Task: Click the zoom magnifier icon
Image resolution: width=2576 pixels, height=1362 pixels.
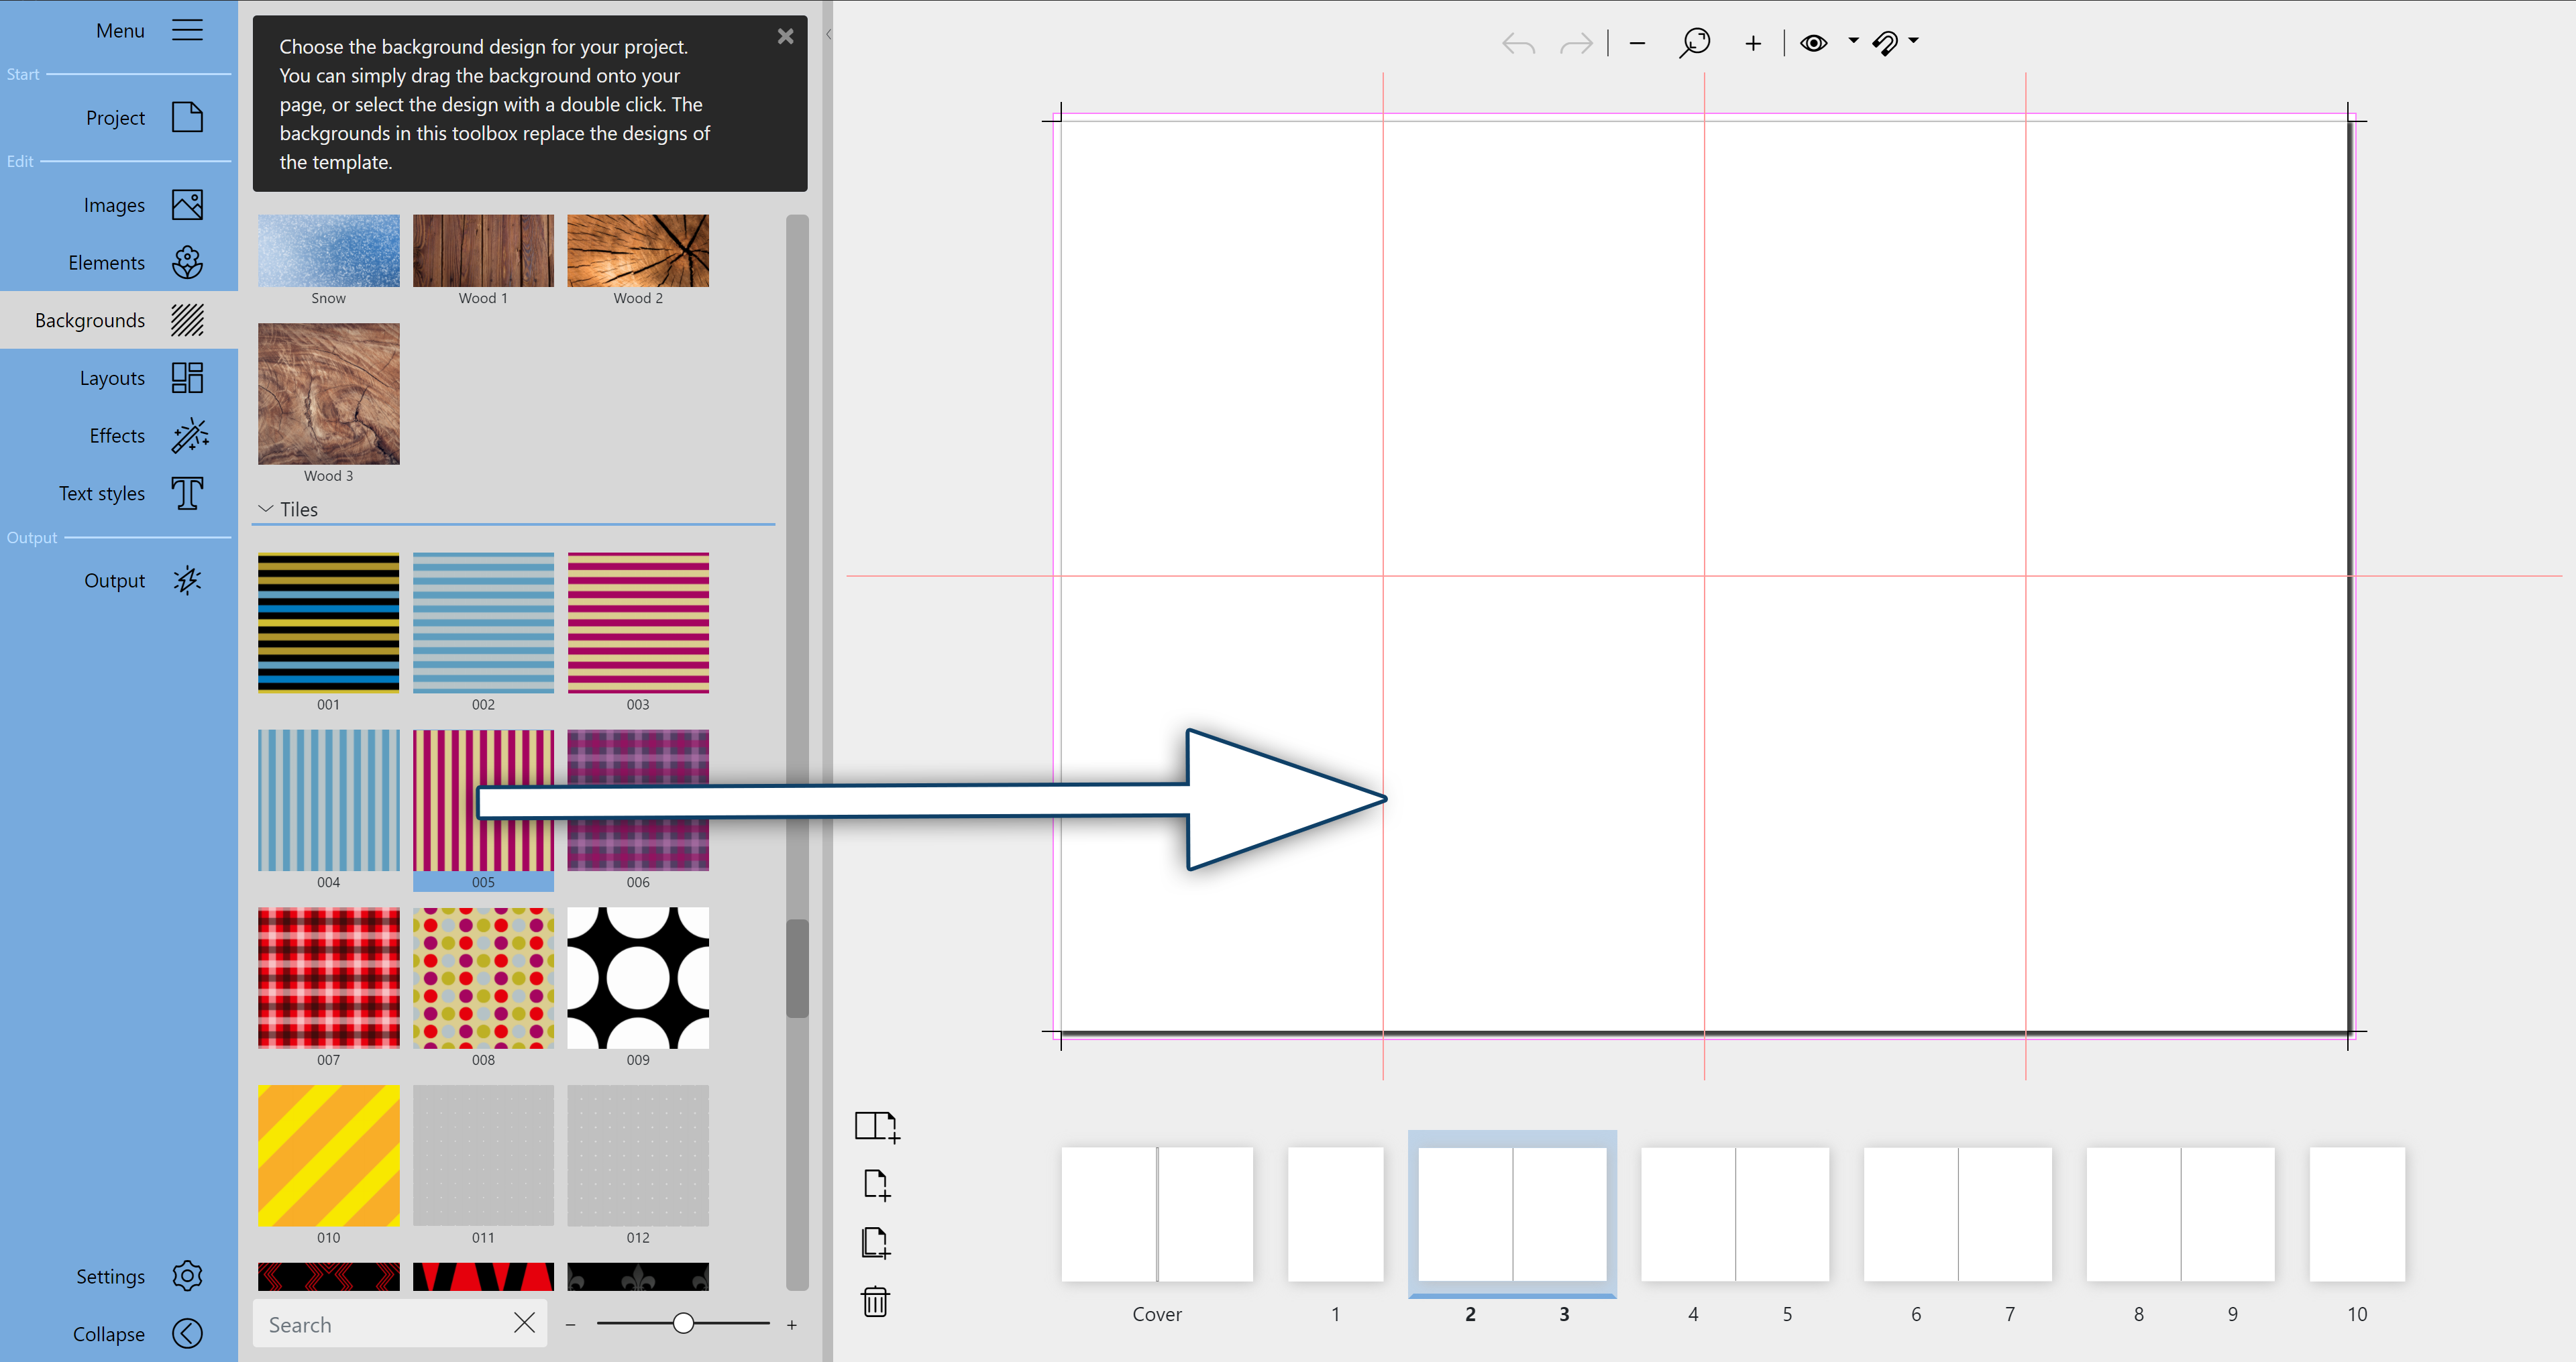Action: pyautogui.click(x=1694, y=43)
